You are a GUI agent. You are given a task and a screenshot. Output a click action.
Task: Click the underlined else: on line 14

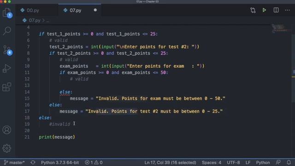(x=65, y=92)
